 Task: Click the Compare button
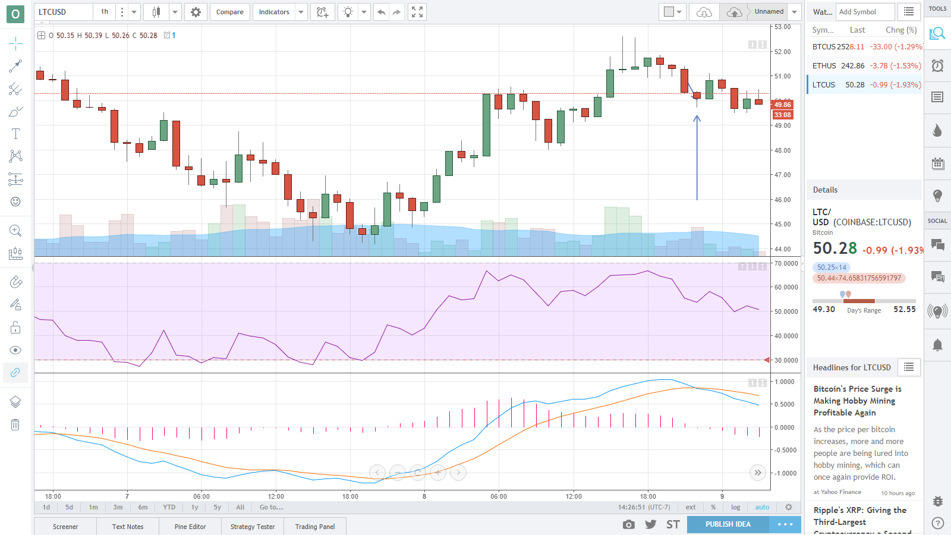230,12
